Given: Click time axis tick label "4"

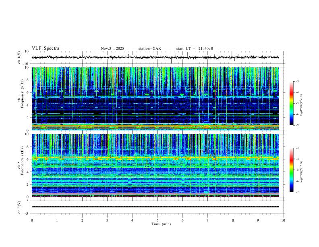Looking at the screenshot, I should tap(133, 220).
